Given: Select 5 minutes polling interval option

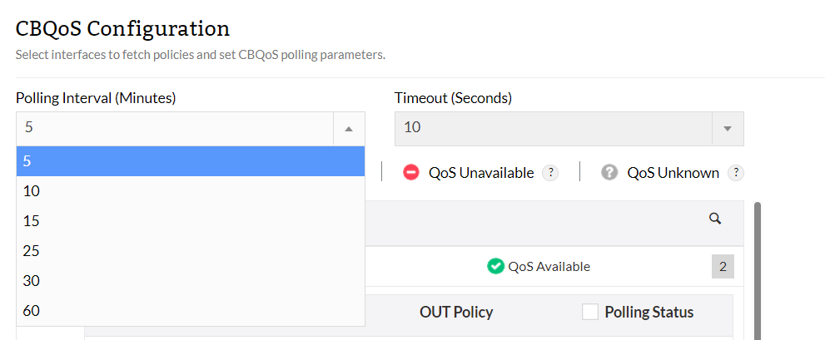Looking at the screenshot, I should point(191,161).
